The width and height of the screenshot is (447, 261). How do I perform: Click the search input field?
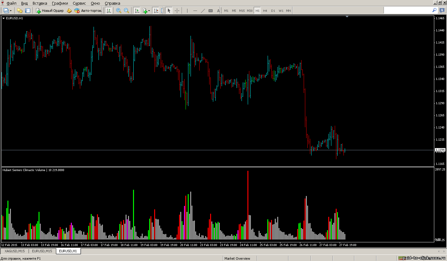408,10
